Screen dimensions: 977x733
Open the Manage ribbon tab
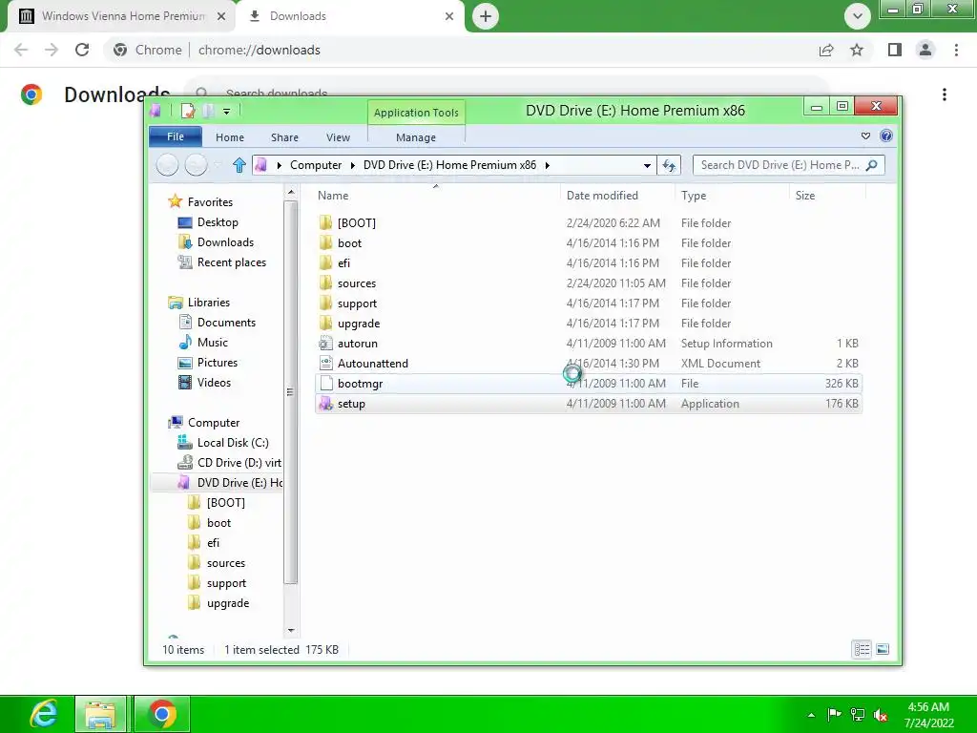416,137
